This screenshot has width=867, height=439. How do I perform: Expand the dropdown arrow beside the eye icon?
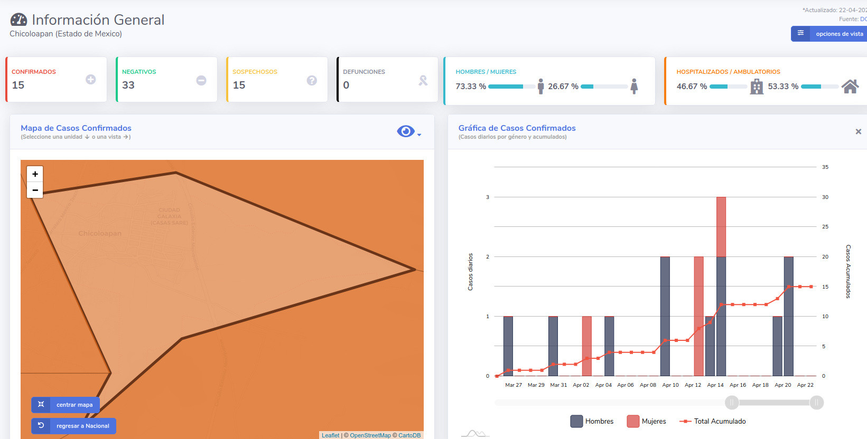tap(419, 135)
